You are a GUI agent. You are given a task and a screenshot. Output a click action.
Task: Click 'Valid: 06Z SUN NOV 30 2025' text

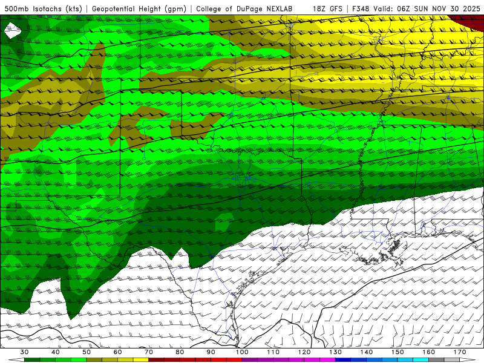point(427,8)
